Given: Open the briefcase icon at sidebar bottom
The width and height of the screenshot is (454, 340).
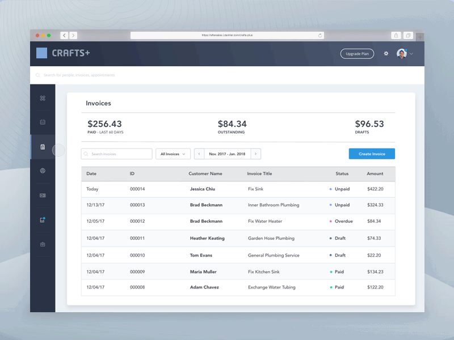Looking at the screenshot, I should 43,244.
